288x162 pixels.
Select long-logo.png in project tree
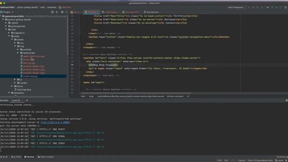(x=24, y=90)
